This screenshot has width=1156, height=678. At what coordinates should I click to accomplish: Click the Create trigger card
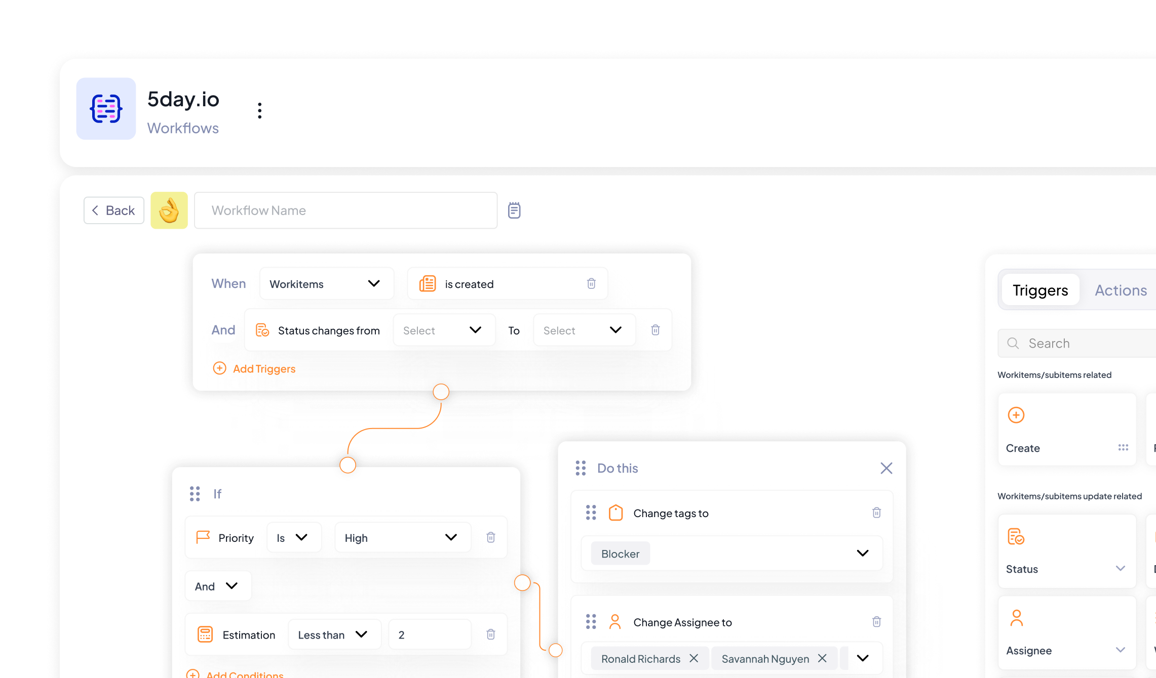click(x=1067, y=430)
